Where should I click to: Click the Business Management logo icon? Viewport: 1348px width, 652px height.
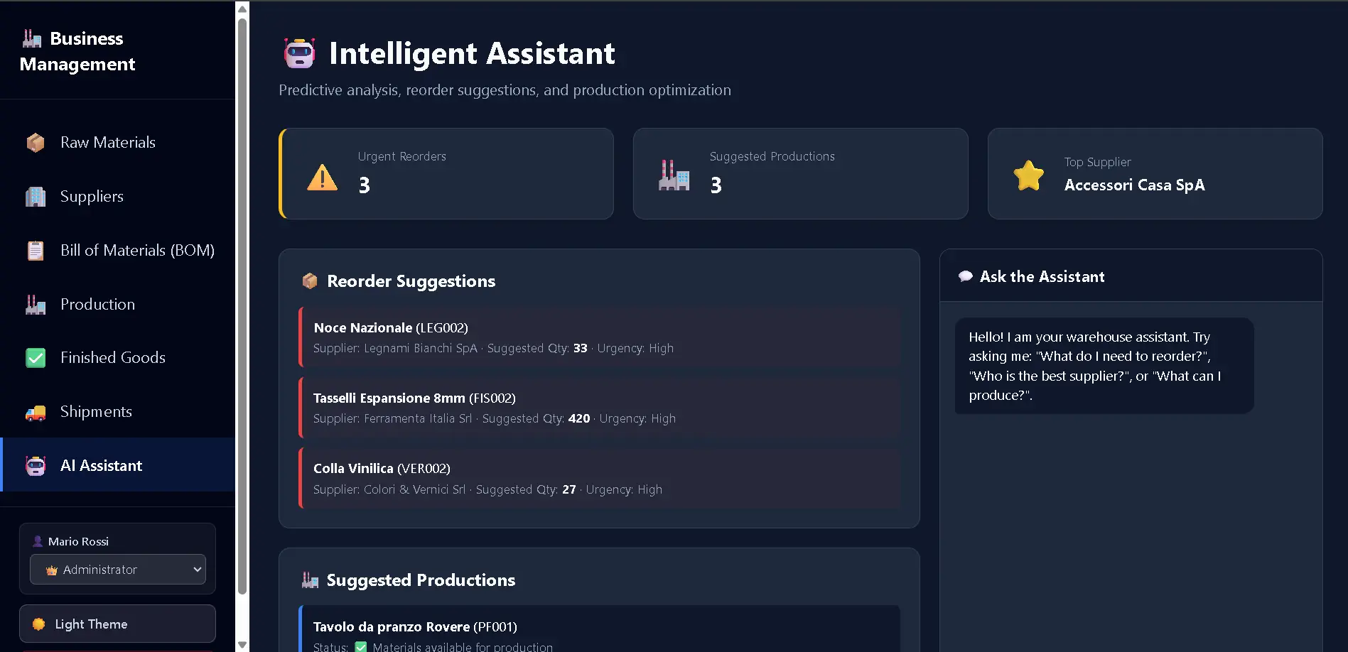[32, 38]
